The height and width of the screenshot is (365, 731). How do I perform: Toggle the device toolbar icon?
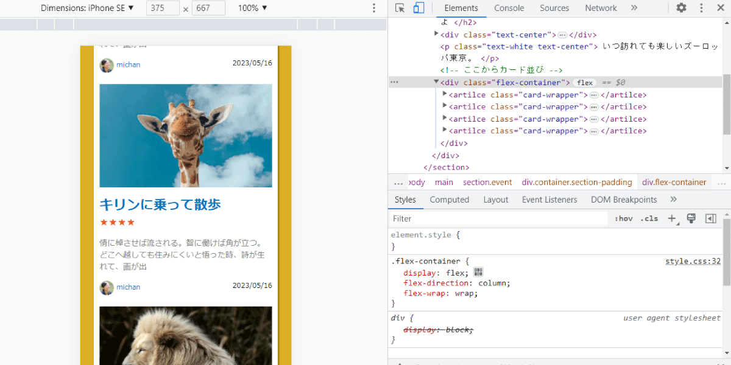pos(418,8)
